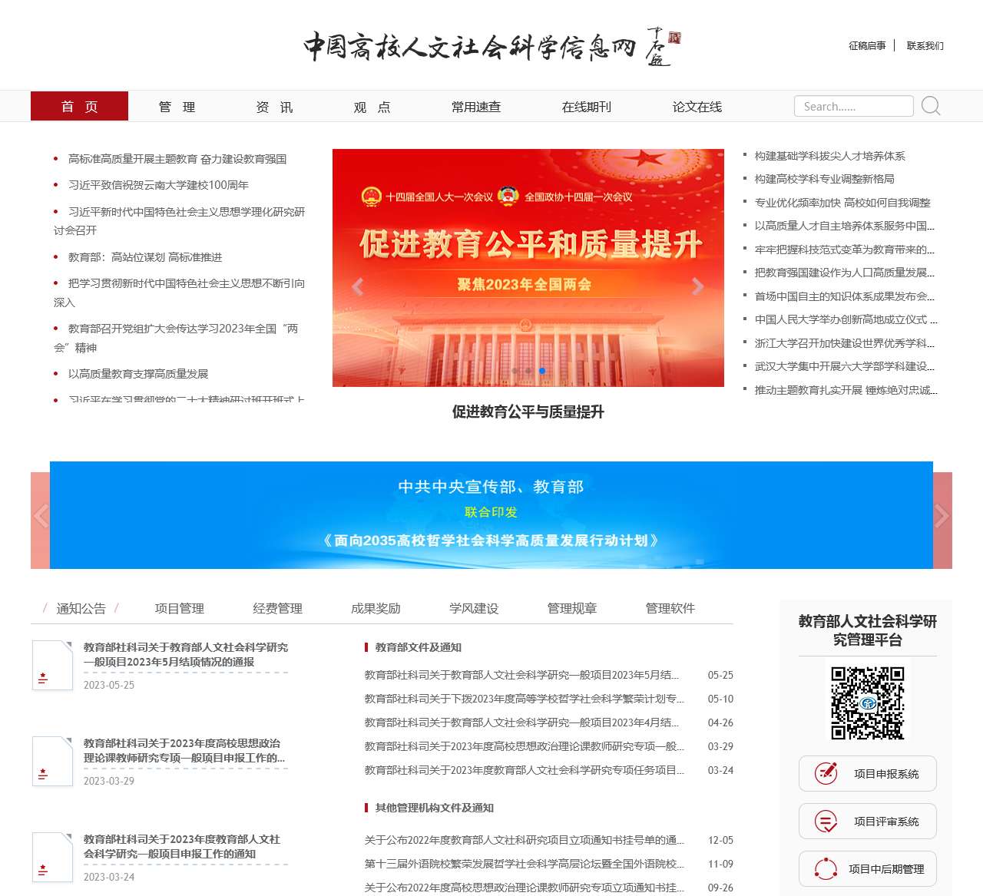
Task: Click date text 2023-03-24
Action: [109, 877]
